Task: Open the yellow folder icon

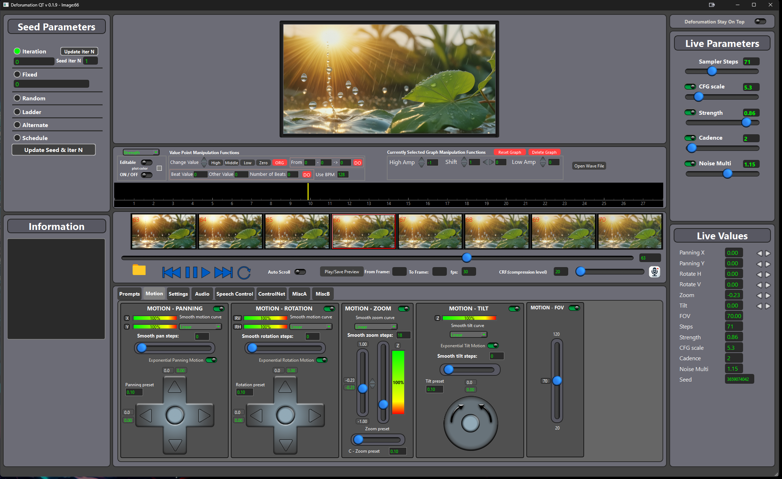Action: click(139, 270)
